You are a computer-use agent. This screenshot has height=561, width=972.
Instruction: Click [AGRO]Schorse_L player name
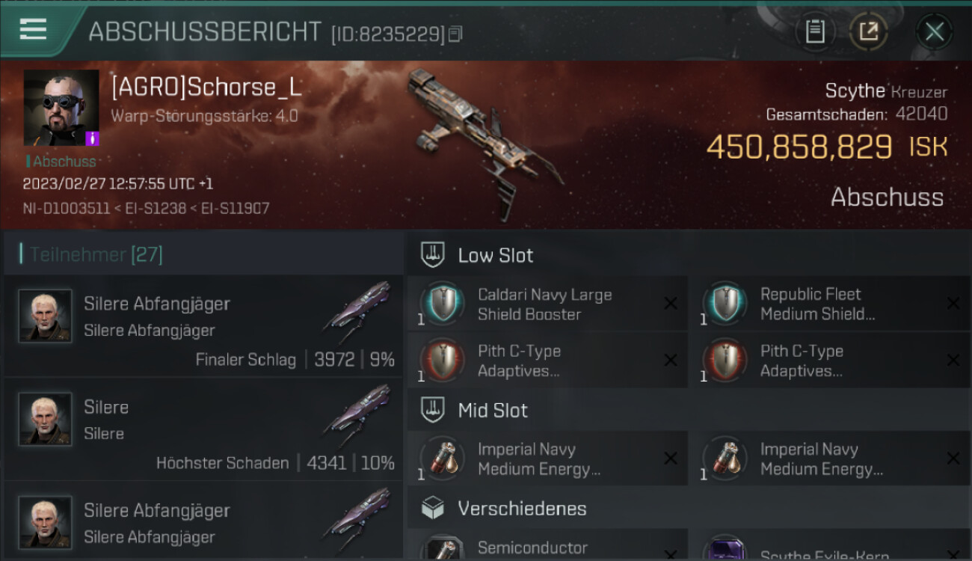[206, 87]
